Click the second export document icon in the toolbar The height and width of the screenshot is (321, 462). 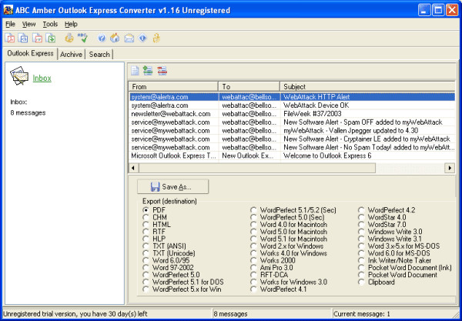[x=23, y=38]
